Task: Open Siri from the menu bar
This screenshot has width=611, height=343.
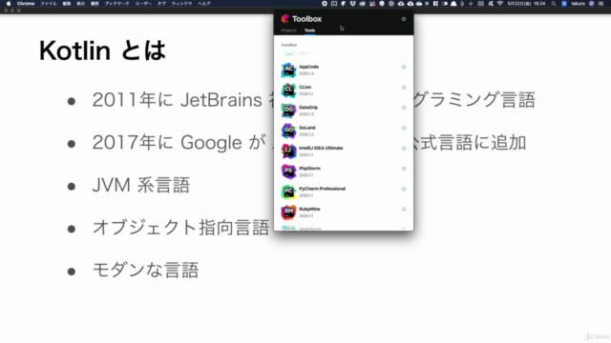Action: 592,4
